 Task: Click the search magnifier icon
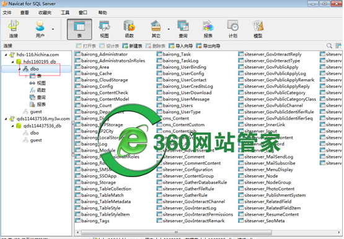pyautogui.click(x=329, y=46)
